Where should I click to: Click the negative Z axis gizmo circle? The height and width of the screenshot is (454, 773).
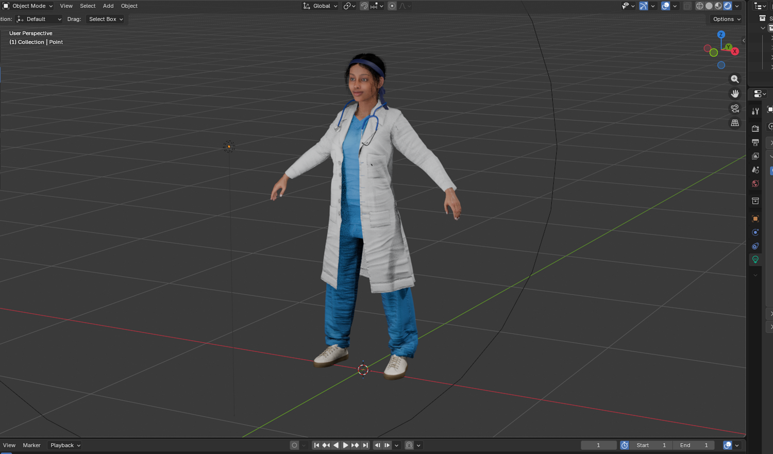pyautogui.click(x=721, y=65)
